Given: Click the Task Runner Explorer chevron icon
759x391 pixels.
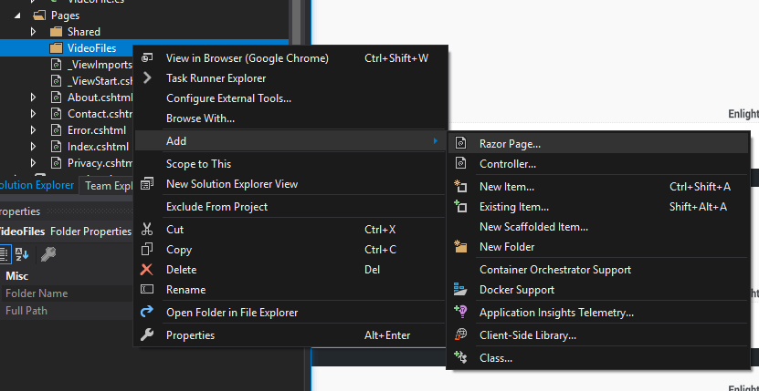Looking at the screenshot, I should (147, 77).
